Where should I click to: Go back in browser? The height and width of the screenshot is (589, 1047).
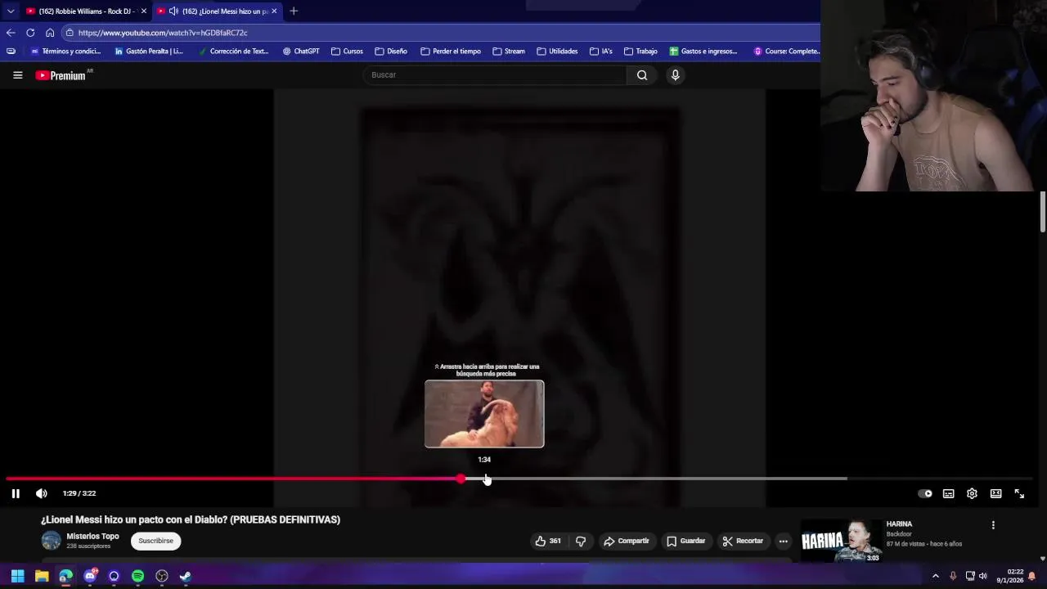11,33
